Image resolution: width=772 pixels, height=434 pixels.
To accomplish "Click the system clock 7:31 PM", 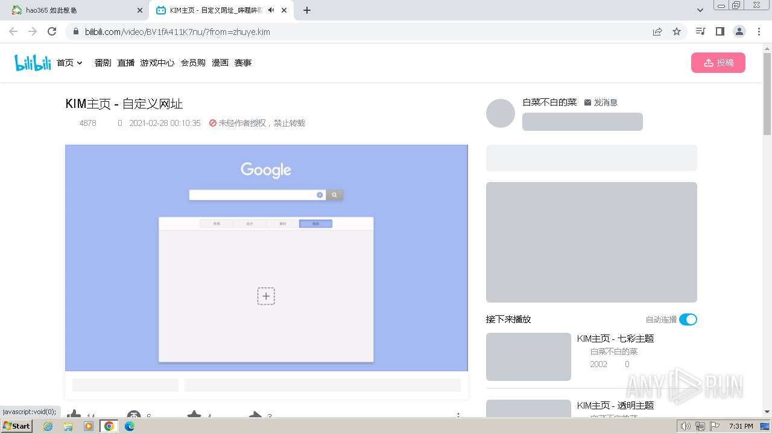I will click(x=741, y=426).
